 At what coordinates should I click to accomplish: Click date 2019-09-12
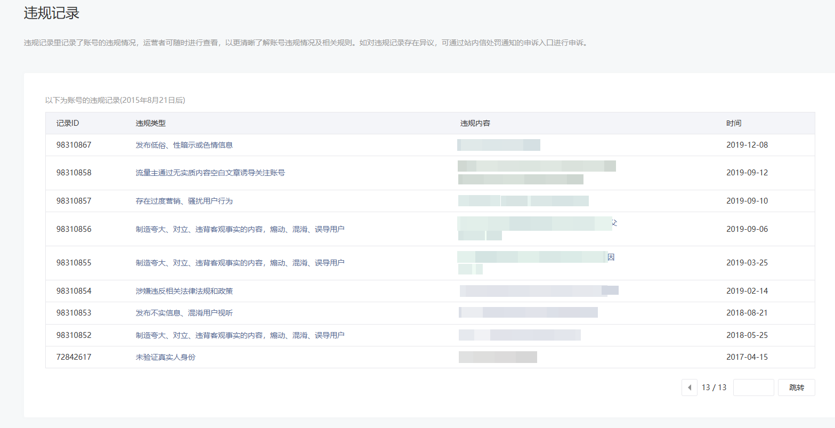click(747, 173)
